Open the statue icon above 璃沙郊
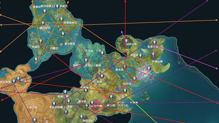Screen dimensions: 219x123 (x=111, y=97)
